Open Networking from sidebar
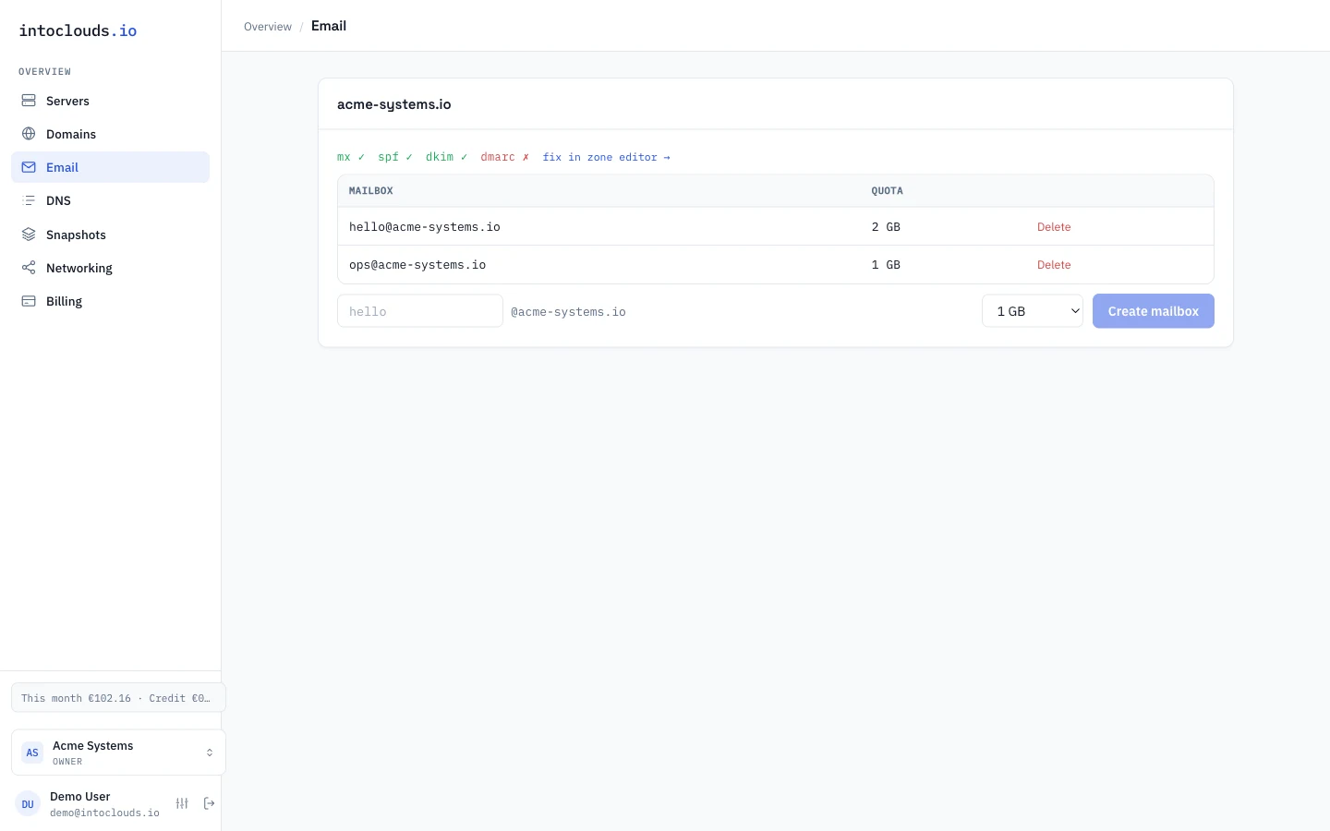This screenshot has height=831, width=1330. coord(110,268)
